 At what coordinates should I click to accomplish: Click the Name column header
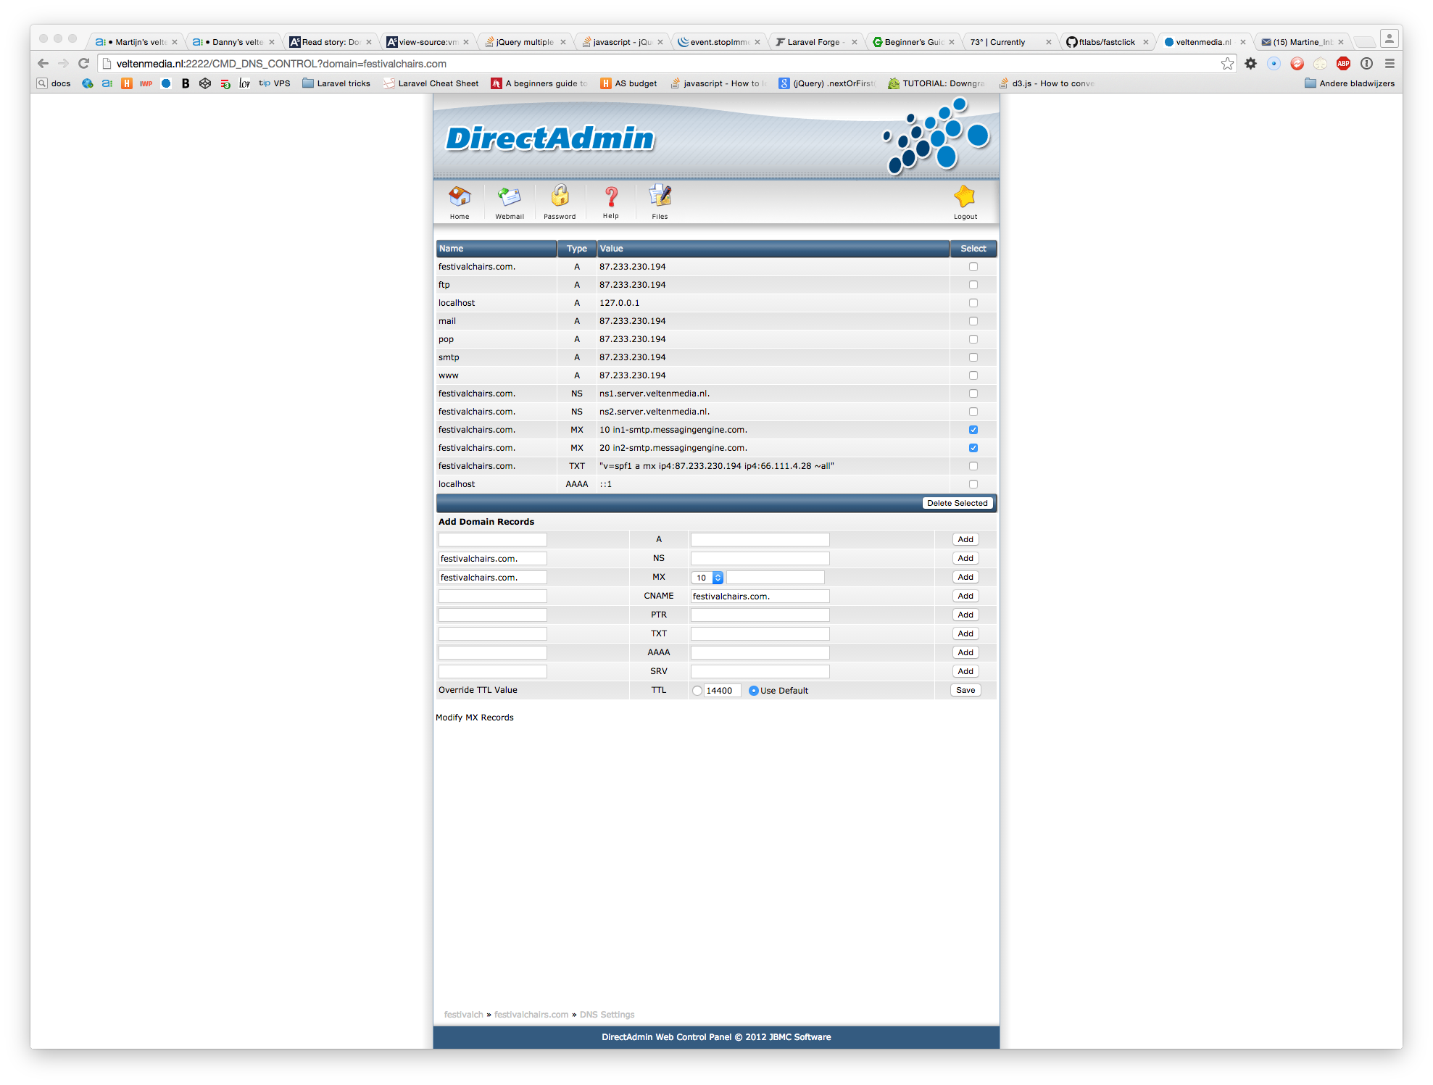coord(496,249)
